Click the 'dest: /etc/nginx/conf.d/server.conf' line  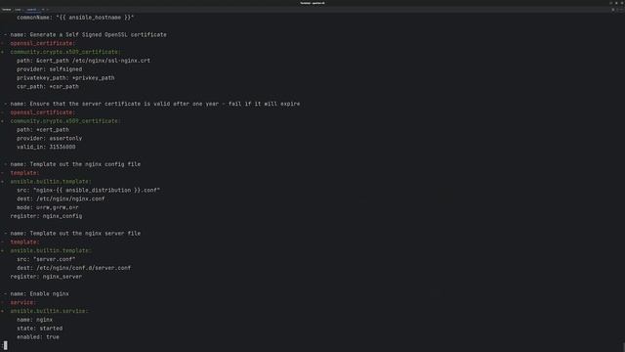(x=74, y=268)
